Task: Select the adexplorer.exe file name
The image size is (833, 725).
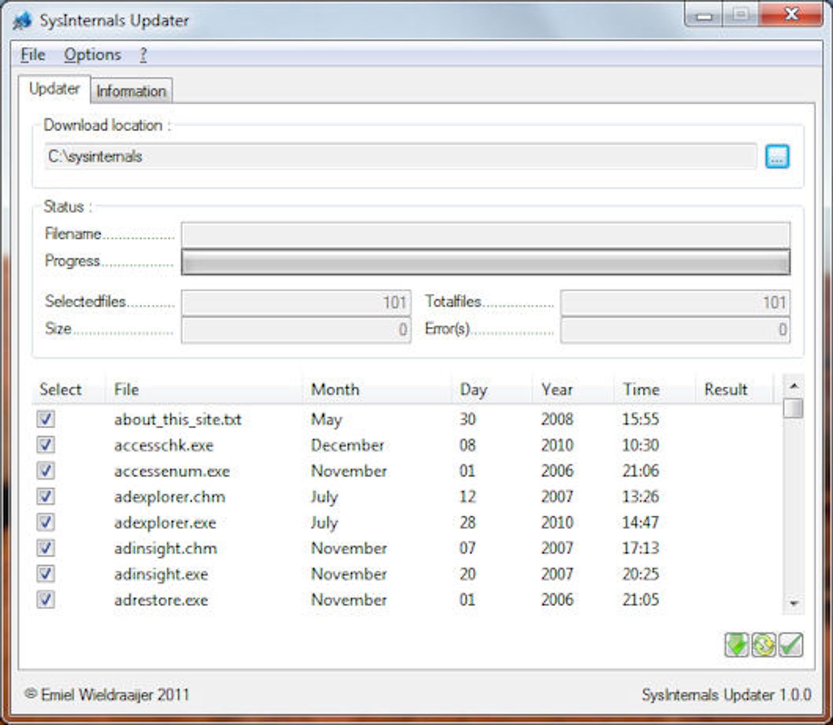Action: (165, 522)
